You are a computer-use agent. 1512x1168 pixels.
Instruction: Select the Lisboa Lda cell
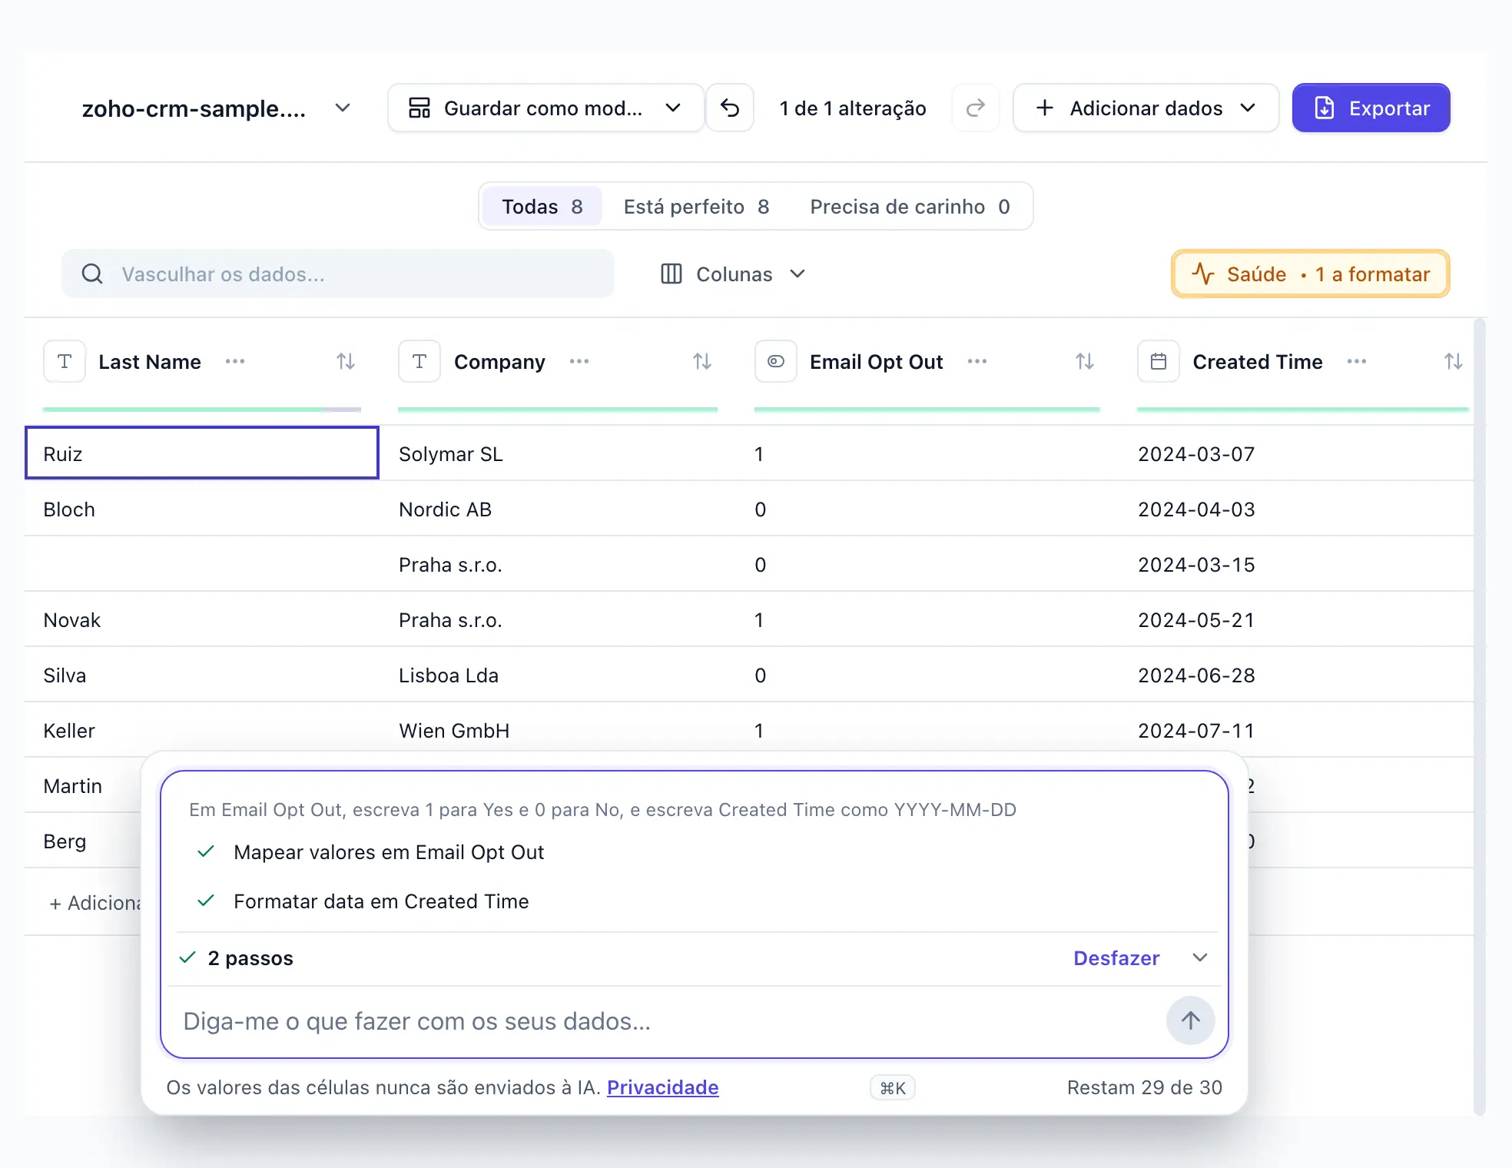[x=558, y=675]
